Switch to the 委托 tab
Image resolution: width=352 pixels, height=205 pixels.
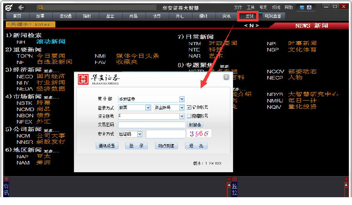[x=250, y=16]
